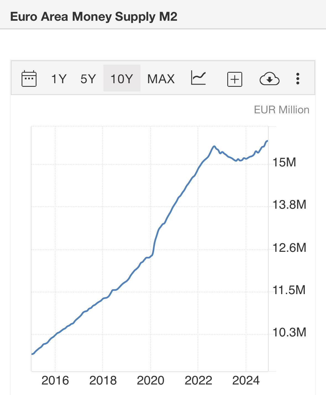
Task: Show the MAX time range
Action: click(161, 79)
